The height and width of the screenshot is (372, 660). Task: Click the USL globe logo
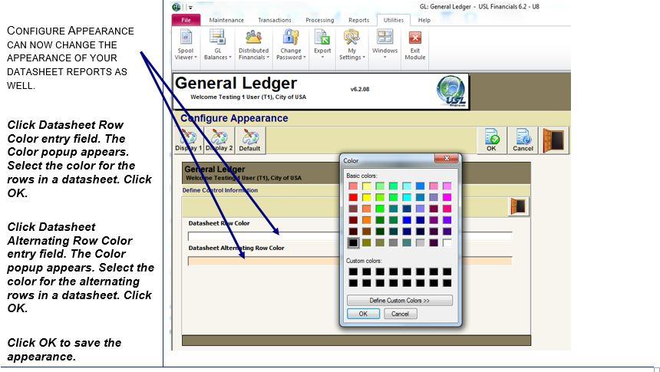point(451,91)
